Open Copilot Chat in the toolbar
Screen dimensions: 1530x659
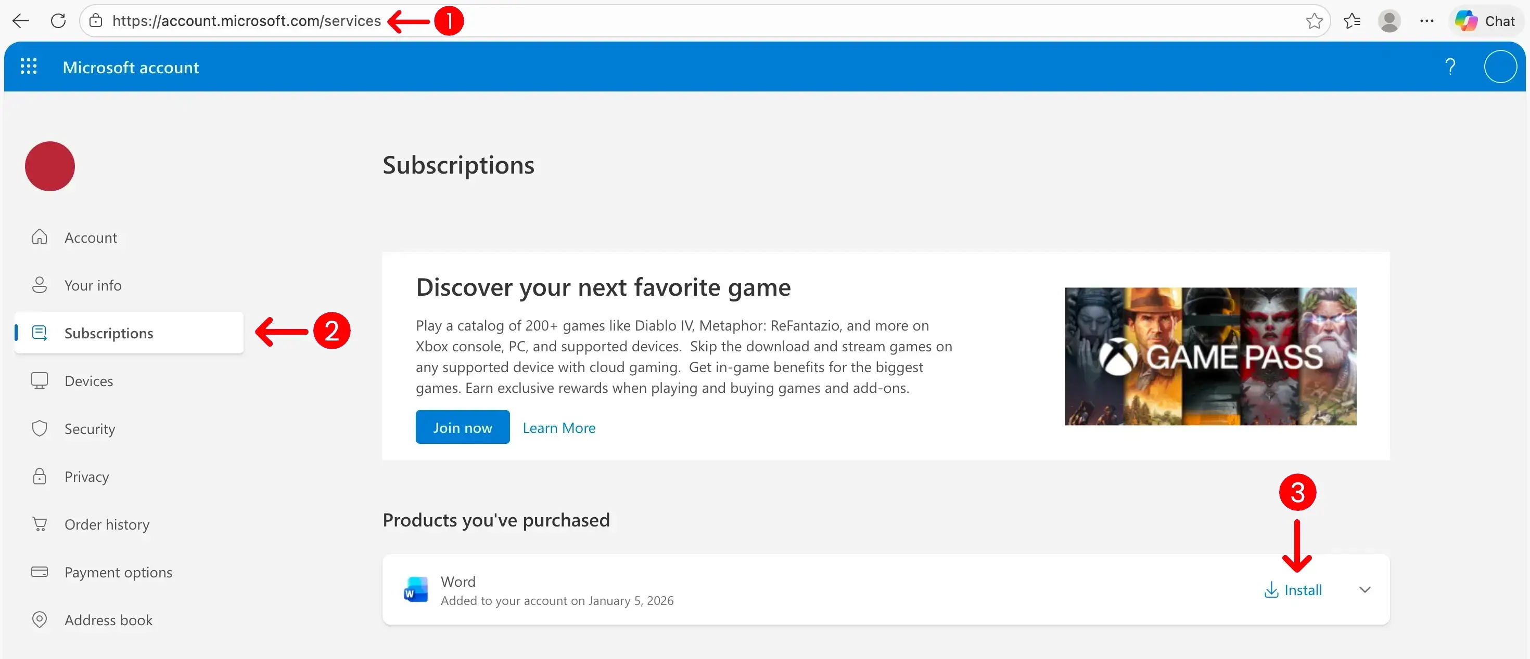click(x=1486, y=21)
